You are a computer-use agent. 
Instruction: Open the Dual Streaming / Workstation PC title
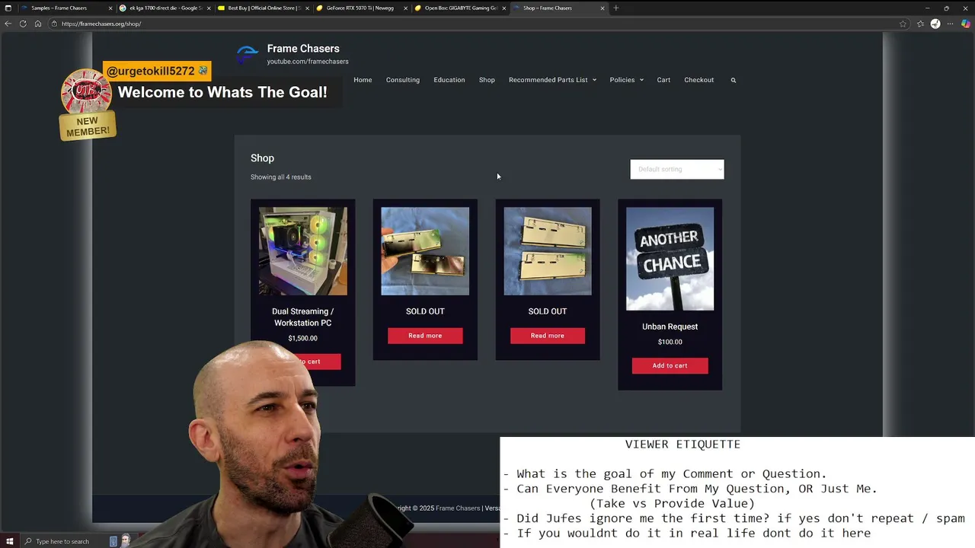(303, 317)
